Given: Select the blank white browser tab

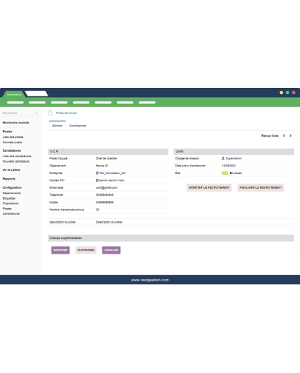Looking at the screenshot, I should [x=36, y=94].
